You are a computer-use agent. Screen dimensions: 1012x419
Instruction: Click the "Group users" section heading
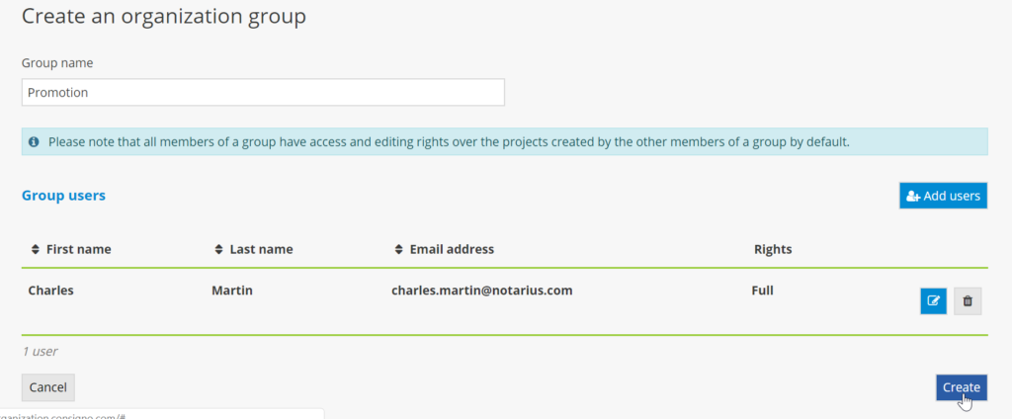[x=63, y=196]
